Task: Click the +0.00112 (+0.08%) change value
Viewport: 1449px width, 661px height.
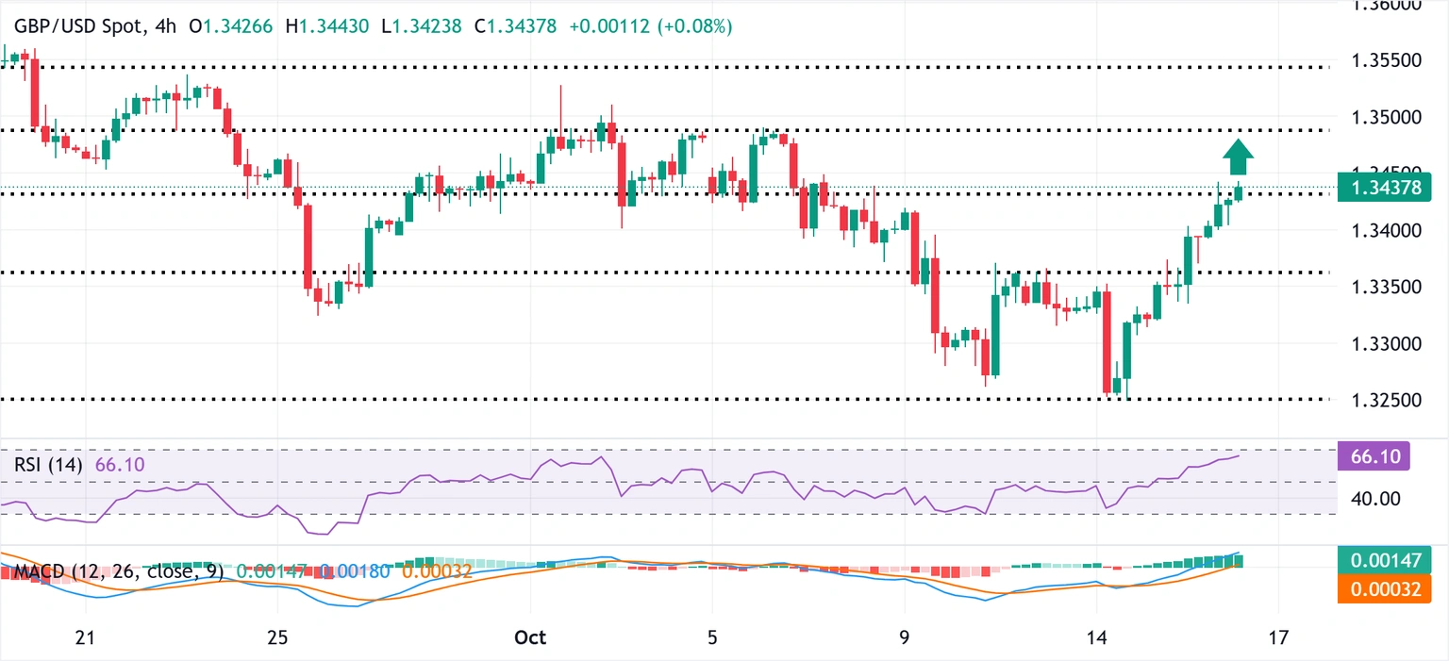Action: point(651,27)
